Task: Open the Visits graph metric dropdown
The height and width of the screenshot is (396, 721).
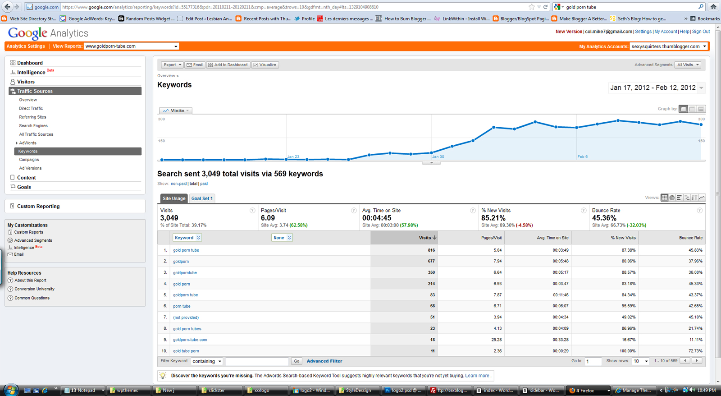Action: pos(176,111)
